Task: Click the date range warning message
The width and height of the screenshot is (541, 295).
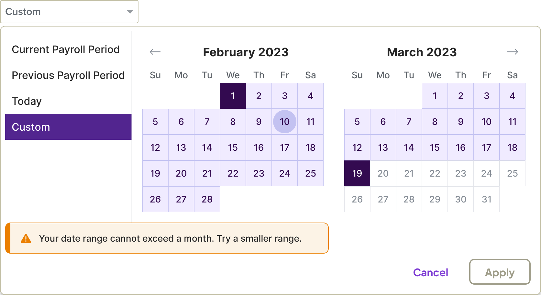Action: [x=170, y=239]
